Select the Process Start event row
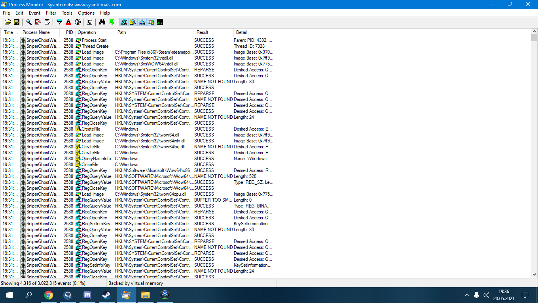The height and width of the screenshot is (303, 538). tap(137, 40)
